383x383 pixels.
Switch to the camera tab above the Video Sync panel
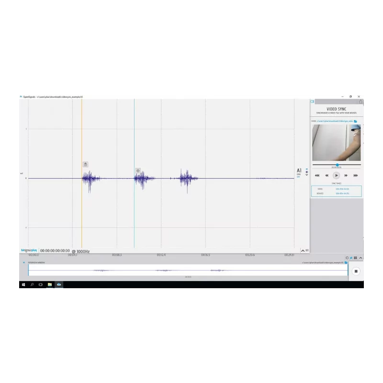(312, 101)
